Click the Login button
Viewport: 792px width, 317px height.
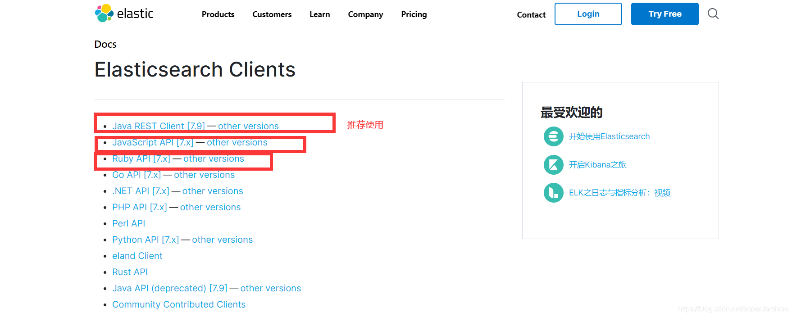coord(588,14)
